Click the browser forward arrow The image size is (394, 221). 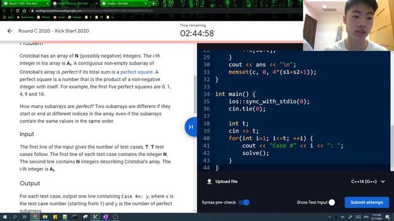pos(11,11)
